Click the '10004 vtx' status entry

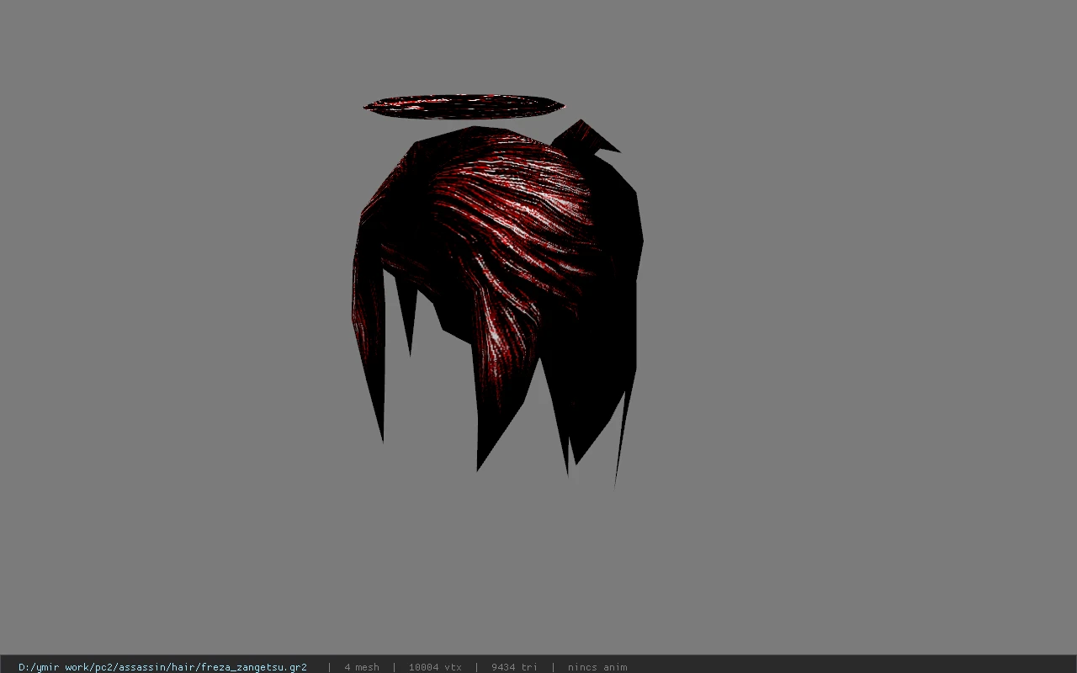point(435,667)
